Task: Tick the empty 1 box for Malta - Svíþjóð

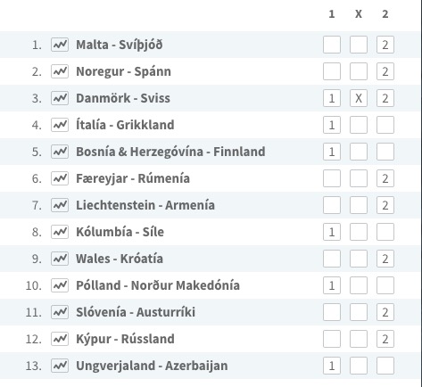Action: tap(332, 45)
